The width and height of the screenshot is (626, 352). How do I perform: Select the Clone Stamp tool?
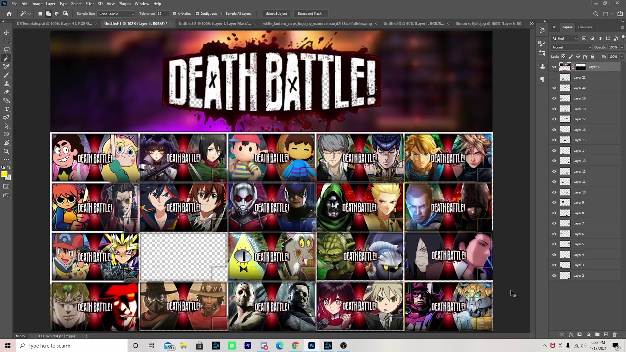tap(6, 84)
